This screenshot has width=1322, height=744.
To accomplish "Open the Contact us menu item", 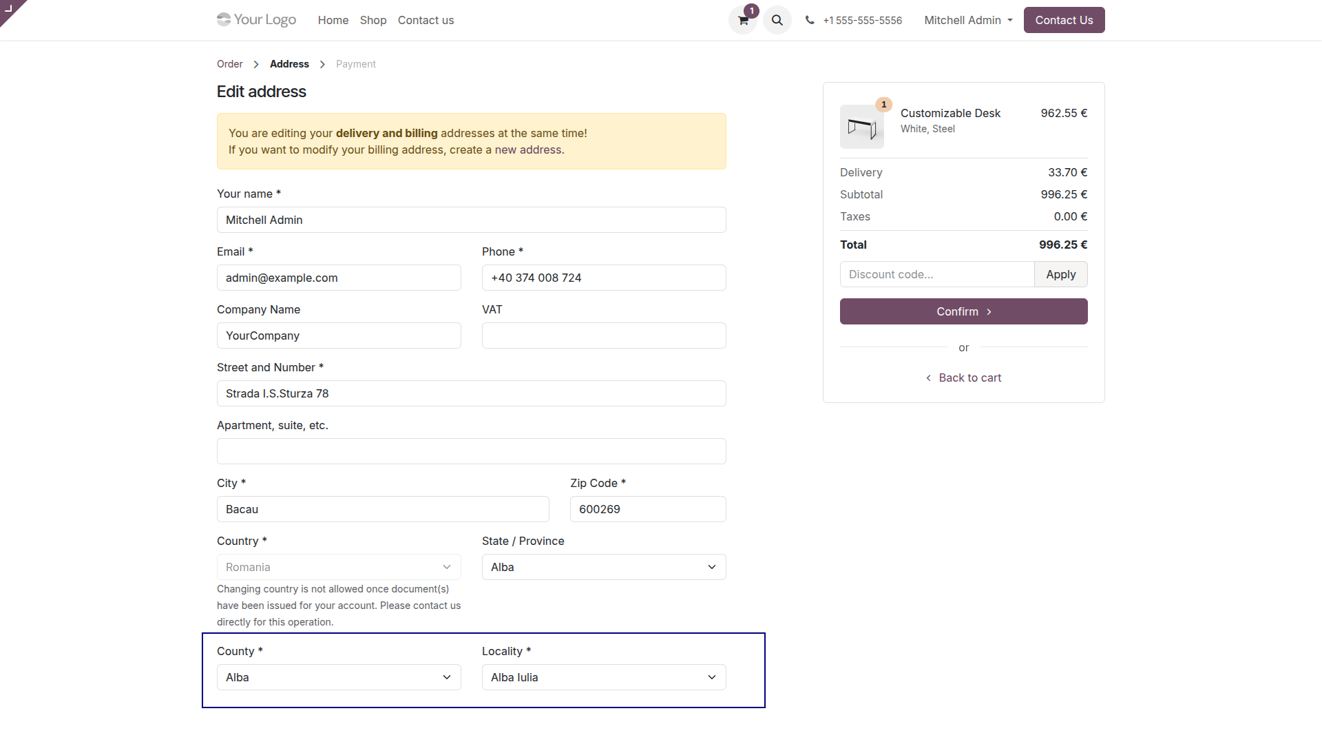I will (x=426, y=20).
